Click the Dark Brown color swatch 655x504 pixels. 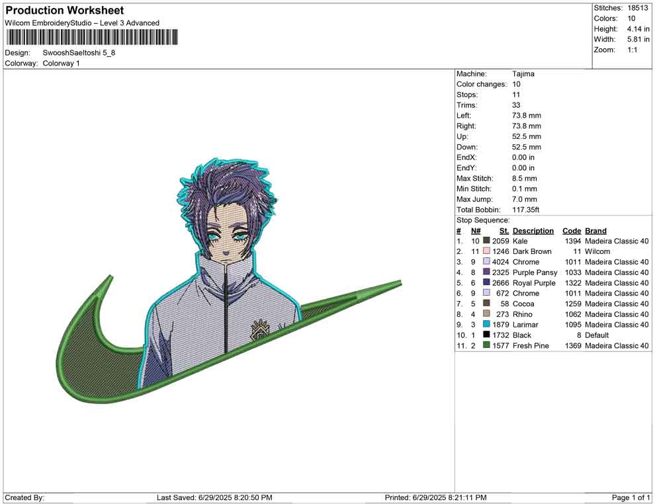(486, 251)
